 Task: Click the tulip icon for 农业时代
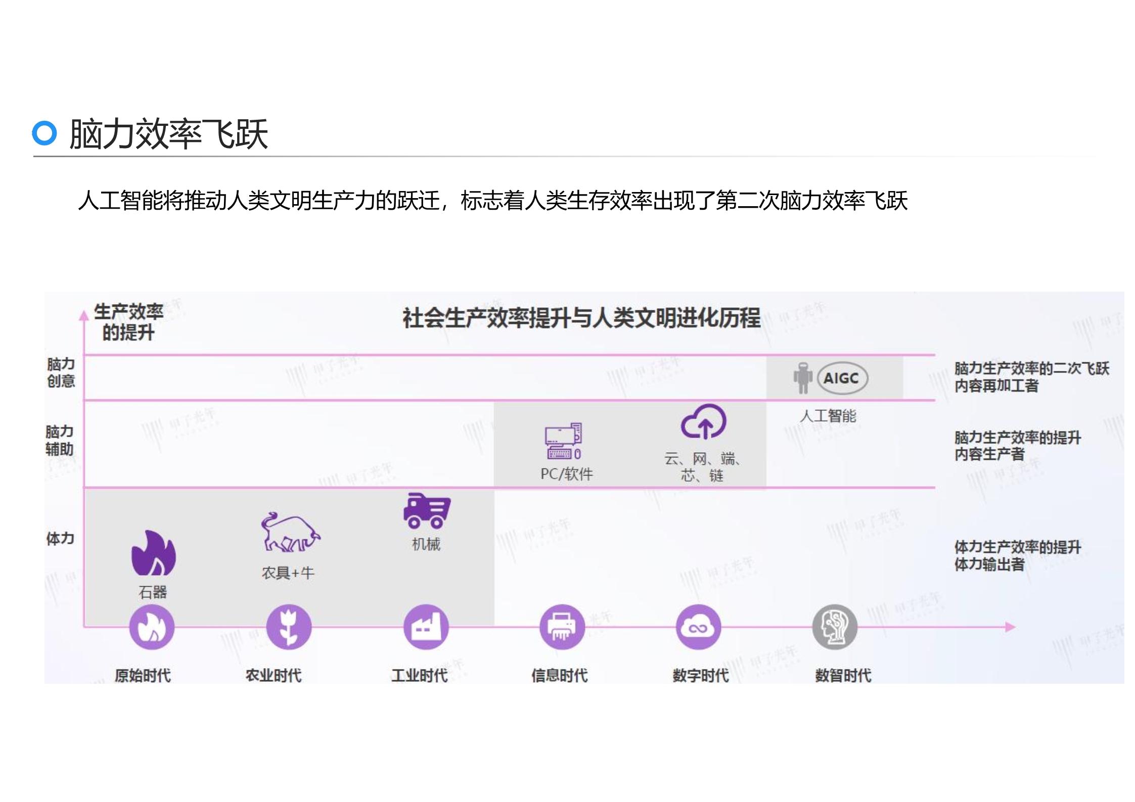click(x=288, y=627)
